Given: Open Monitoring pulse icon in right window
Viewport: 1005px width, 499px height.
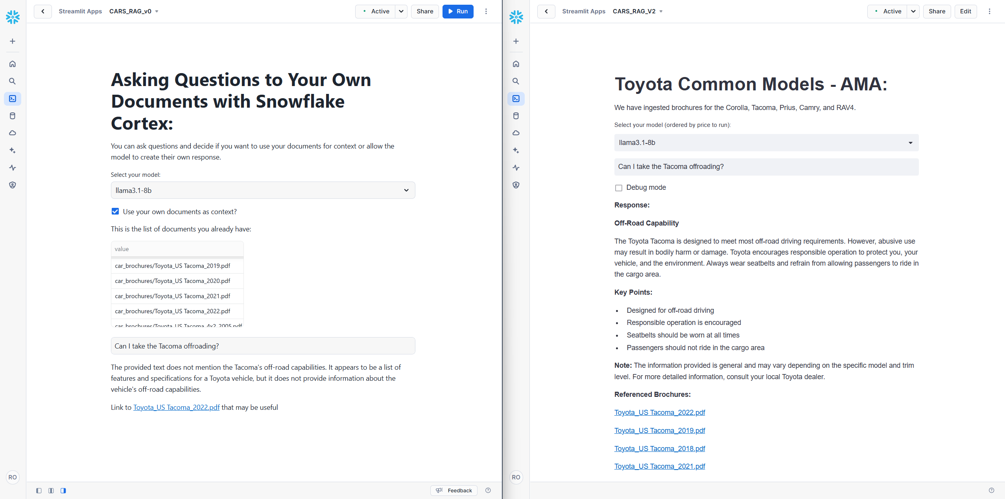Looking at the screenshot, I should click(516, 168).
